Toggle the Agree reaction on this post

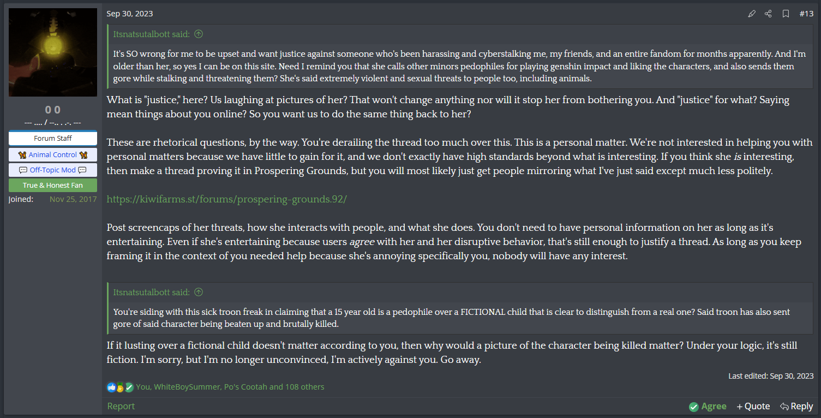tap(708, 406)
